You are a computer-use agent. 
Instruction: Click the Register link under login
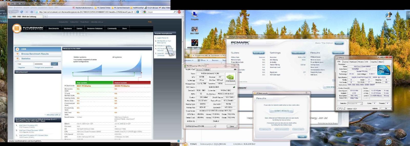pos(22,68)
